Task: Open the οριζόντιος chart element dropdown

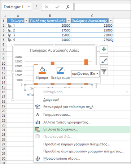Action: click(86, 74)
